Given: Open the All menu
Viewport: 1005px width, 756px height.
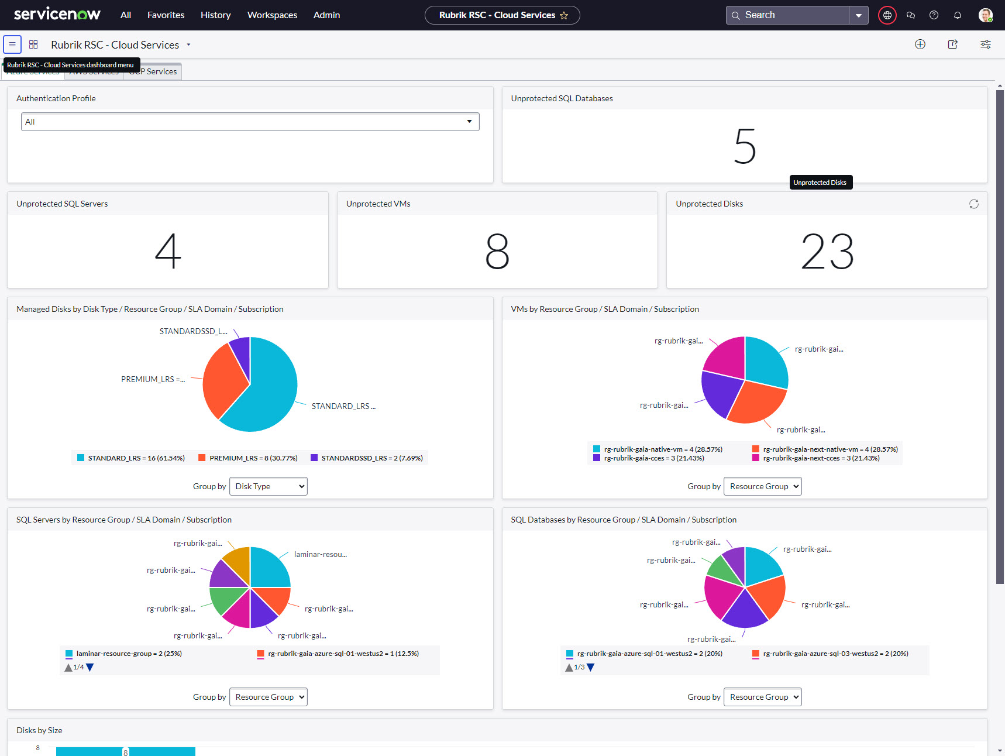Looking at the screenshot, I should coord(126,15).
